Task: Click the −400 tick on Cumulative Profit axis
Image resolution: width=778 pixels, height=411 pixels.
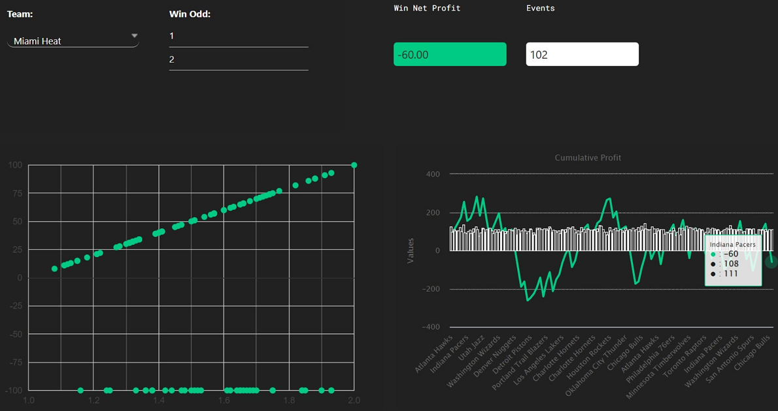Action: click(x=431, y=327)
